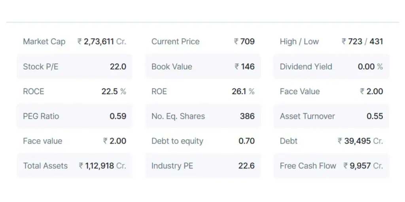Click the ROCE label
The height and width of the screenshot is (202, 405).
click(34, 92)
